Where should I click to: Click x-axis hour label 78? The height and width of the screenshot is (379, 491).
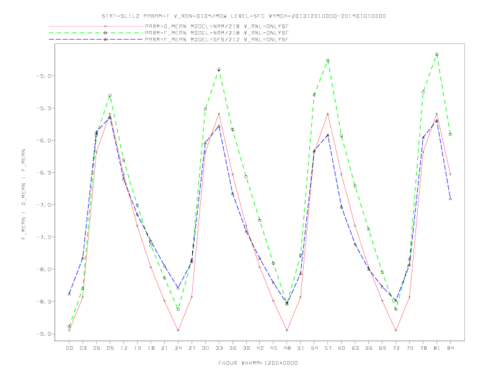pyautogui.click(x=423, y=348)
